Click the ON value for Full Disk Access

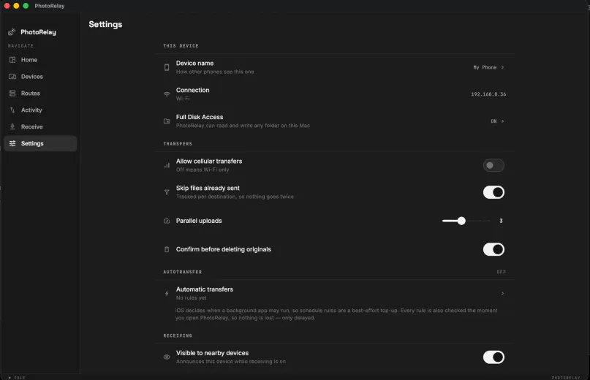[493, 121]
